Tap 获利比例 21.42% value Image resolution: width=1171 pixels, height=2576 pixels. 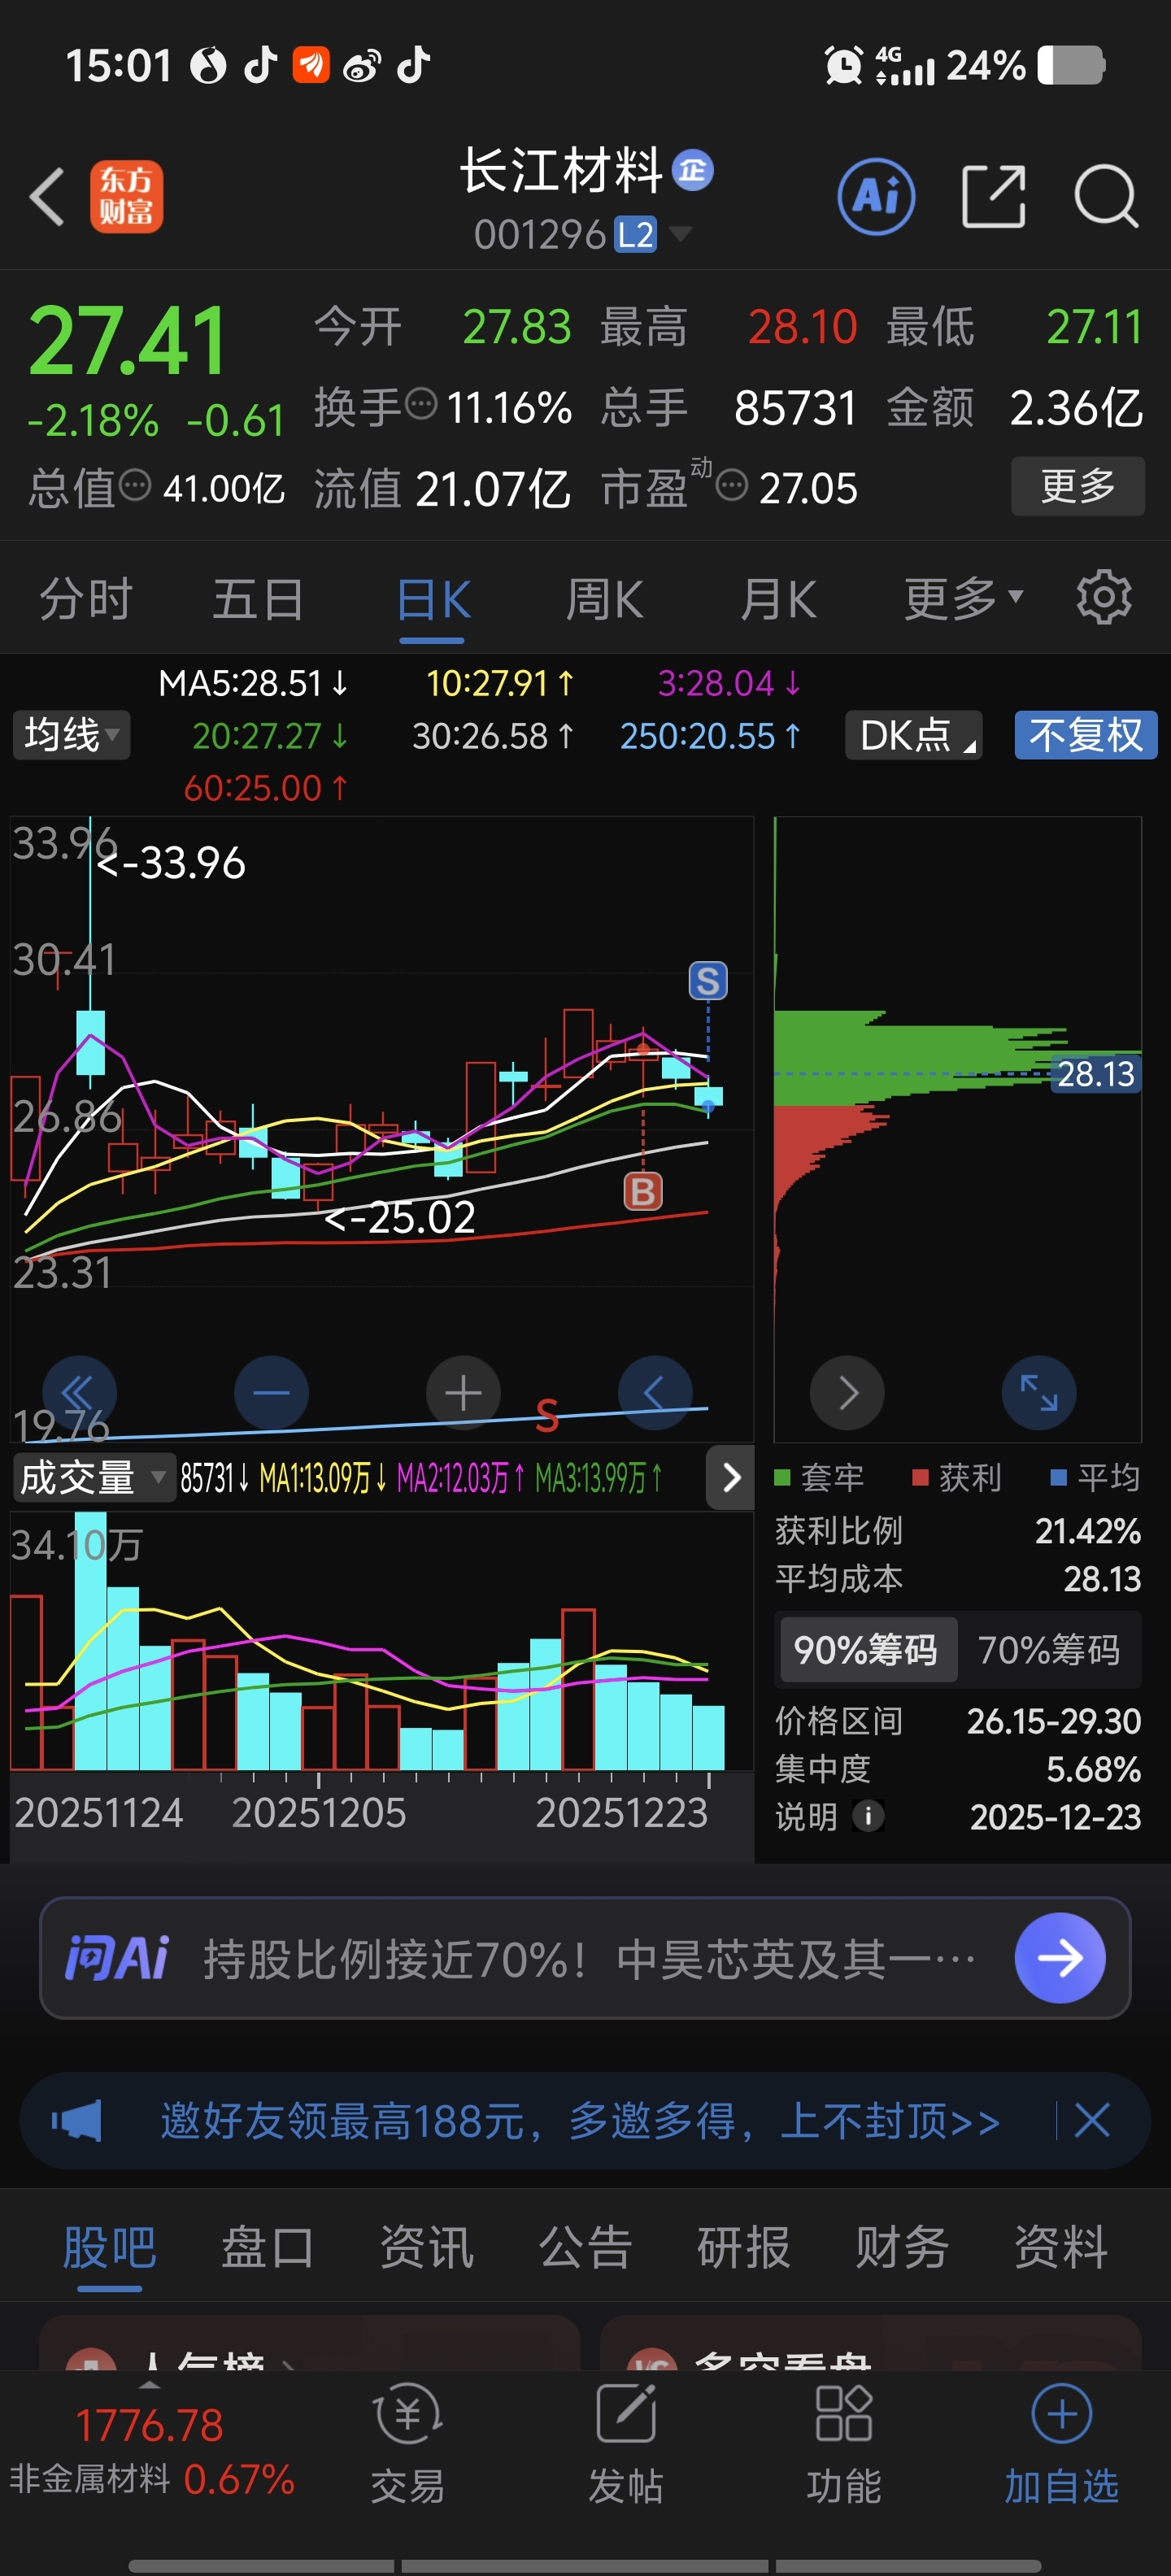pyautogui.click(x=1087, y=1530)
